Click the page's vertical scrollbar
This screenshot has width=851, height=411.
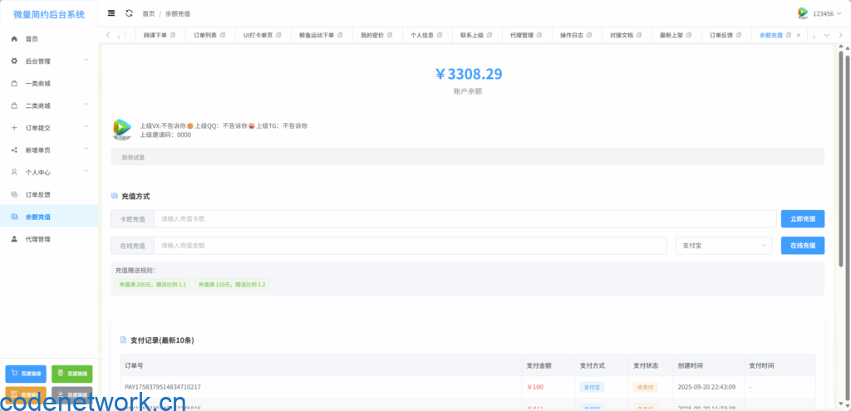(845, 166)
